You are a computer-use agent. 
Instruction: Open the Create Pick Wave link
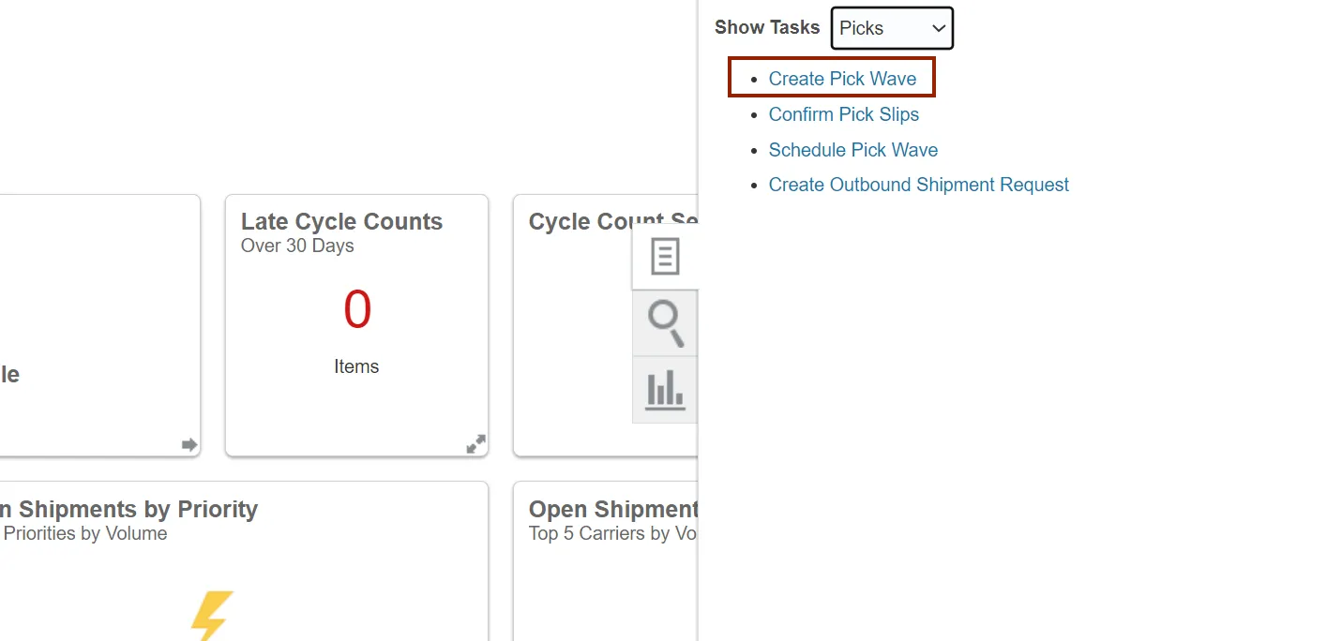pos(842,79)
